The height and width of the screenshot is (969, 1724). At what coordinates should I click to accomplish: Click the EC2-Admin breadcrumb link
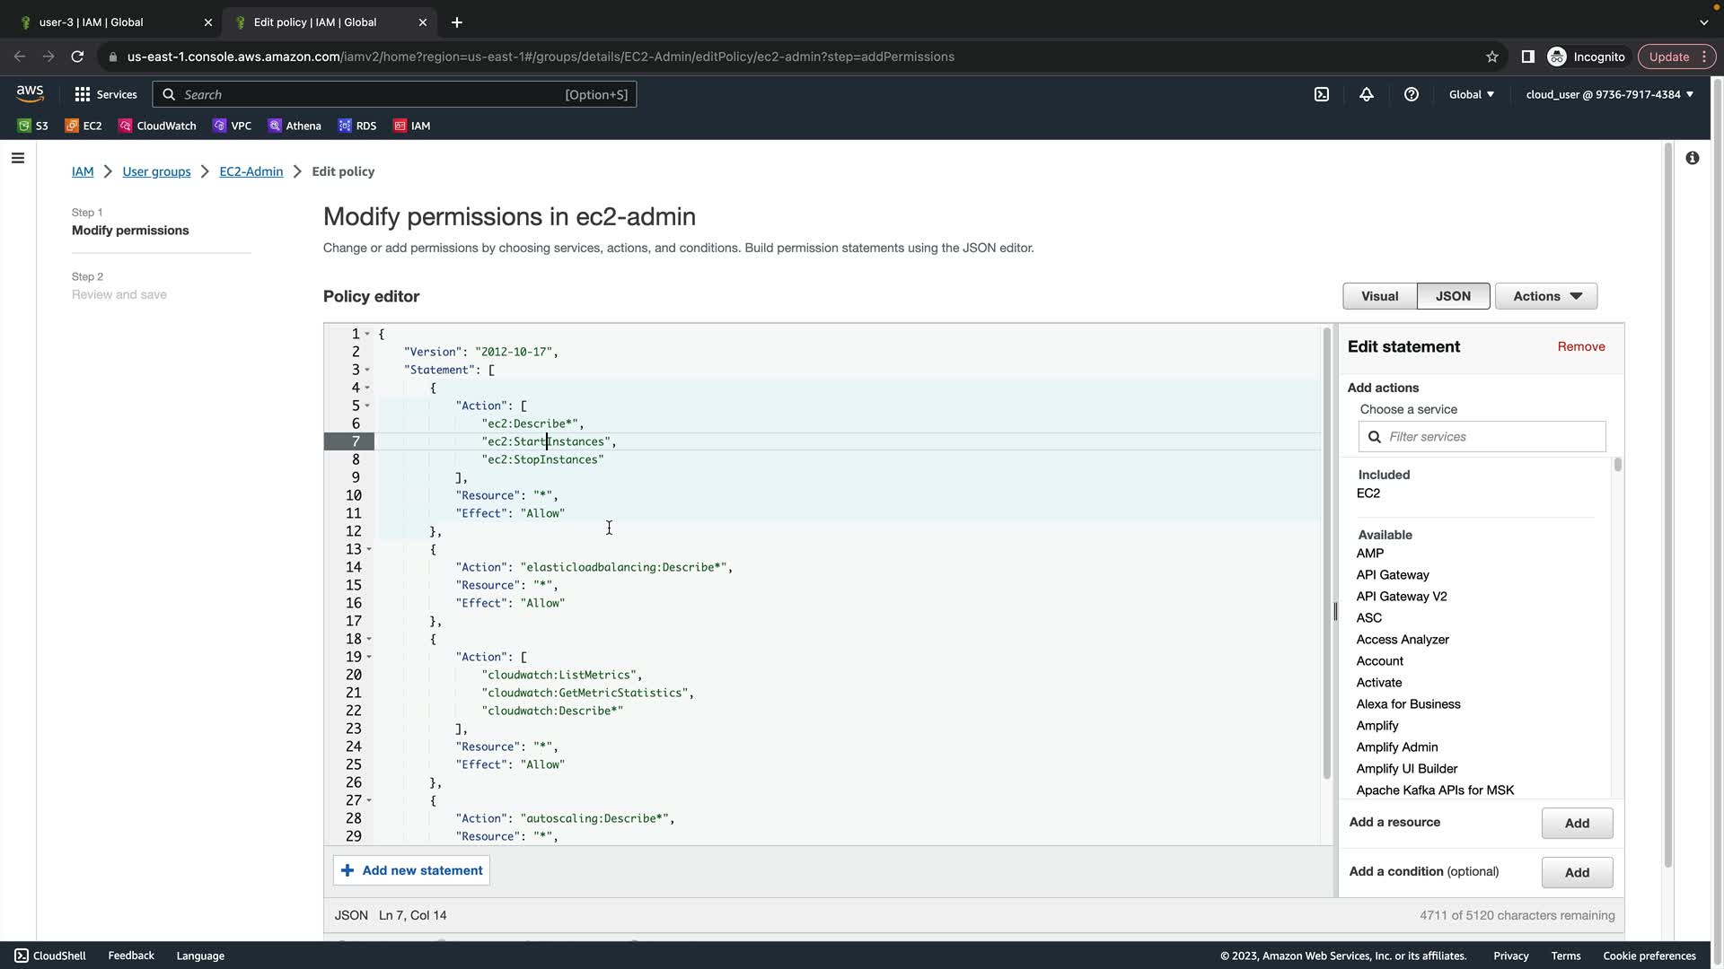click(251, 171)
